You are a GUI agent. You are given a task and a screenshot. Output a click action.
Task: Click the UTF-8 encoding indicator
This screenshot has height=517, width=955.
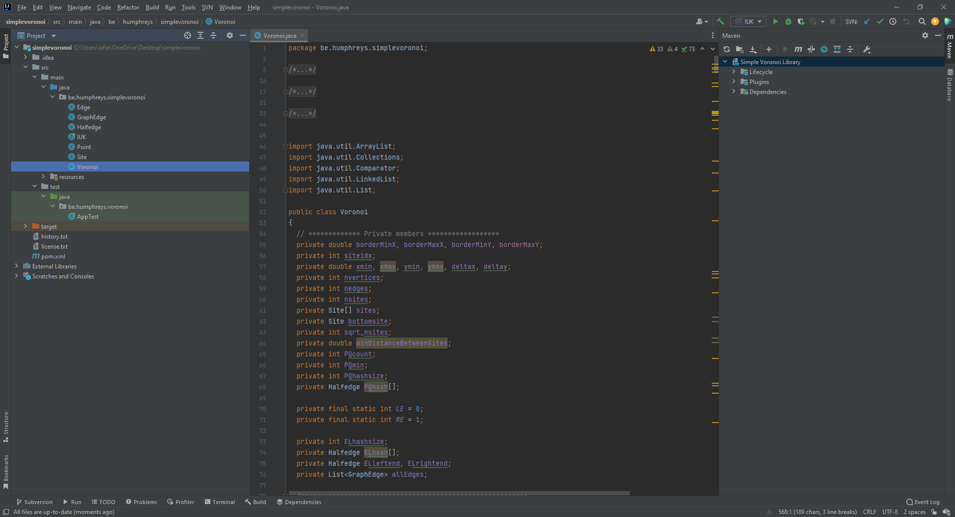pos(890,512)
